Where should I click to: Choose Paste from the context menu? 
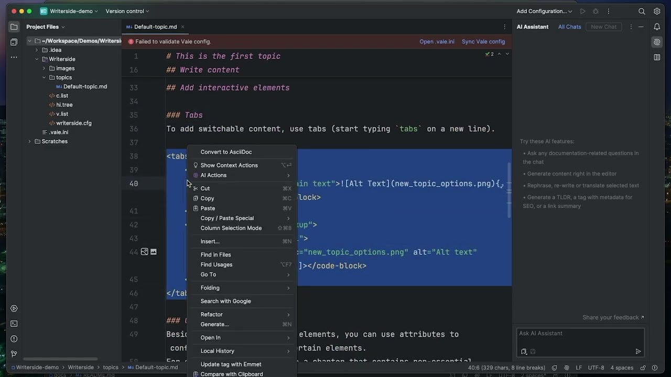(x=242, y=208)
